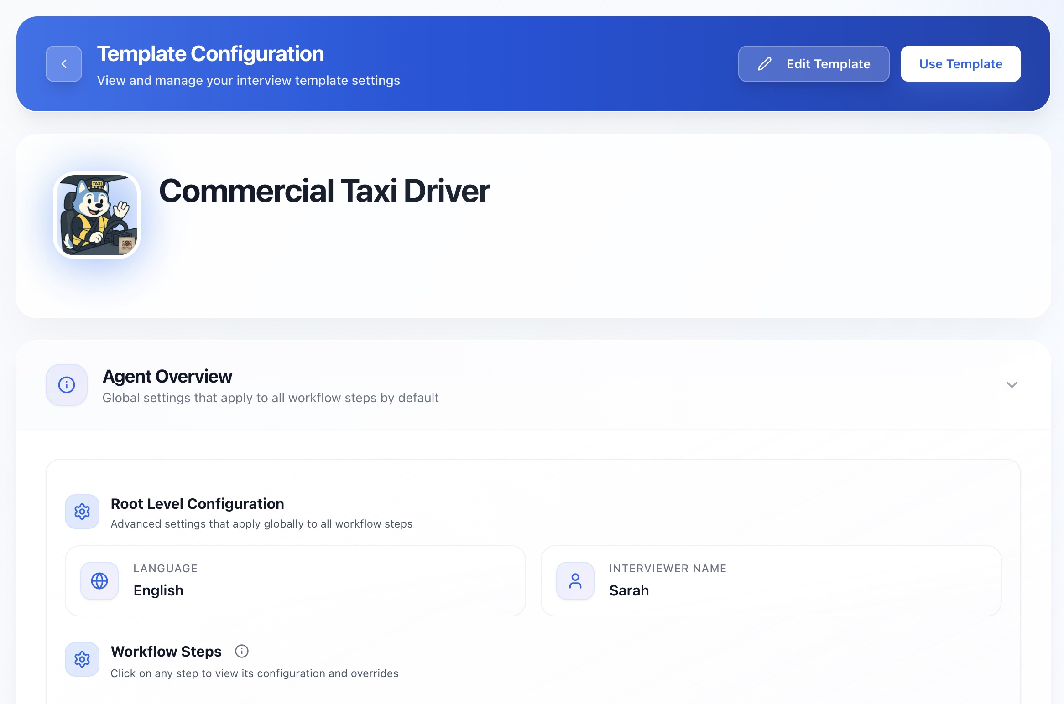The width and height of the screenshot is (1064, 704).
Task: Open the taxi driver husky avatar thumbnail
Action: tap(97, 215)
